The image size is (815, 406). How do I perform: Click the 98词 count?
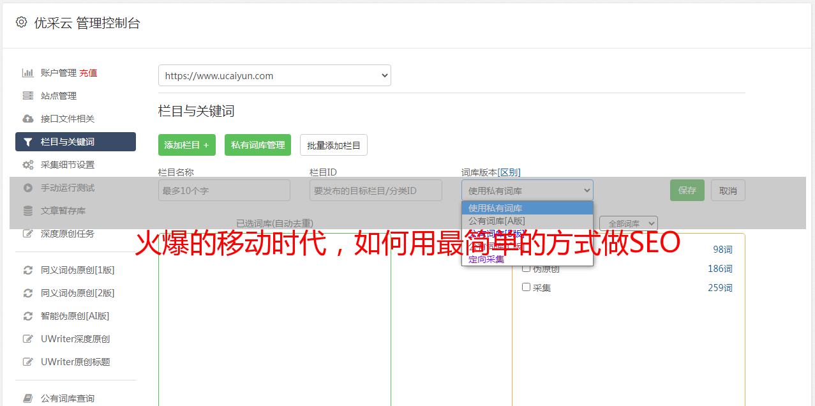tap(722, 250)
